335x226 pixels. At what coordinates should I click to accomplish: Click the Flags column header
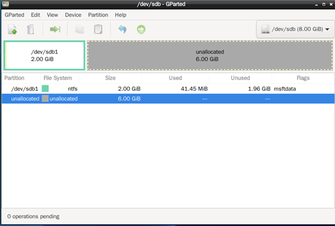tap(303, 78)
